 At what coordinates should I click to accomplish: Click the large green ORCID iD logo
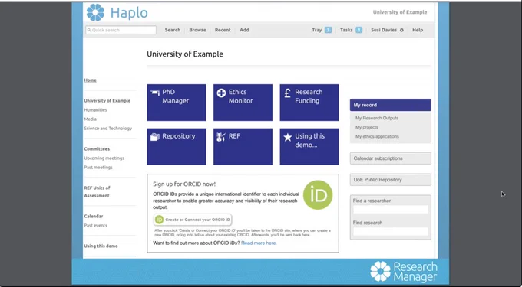[x=318, y=195]
